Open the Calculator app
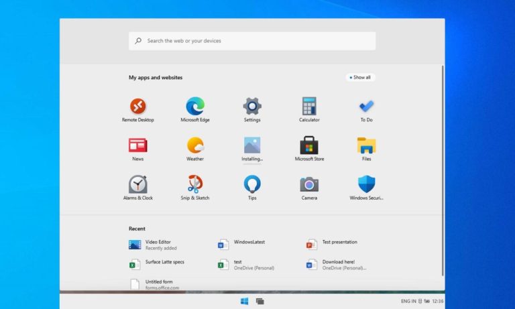Screen dimensions: 515x309 [309, 110]
